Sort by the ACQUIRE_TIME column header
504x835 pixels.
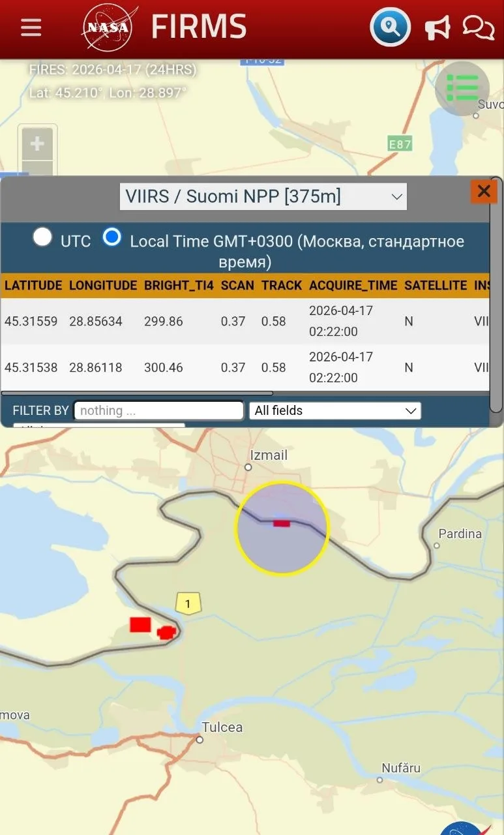pyautogui.click(x=353, y=285)
